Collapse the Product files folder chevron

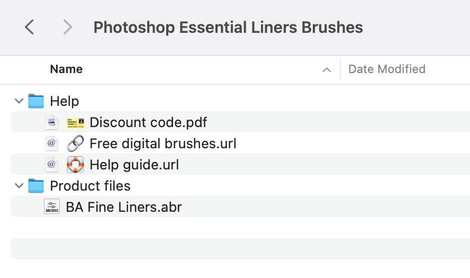click(x=19, y=186)
